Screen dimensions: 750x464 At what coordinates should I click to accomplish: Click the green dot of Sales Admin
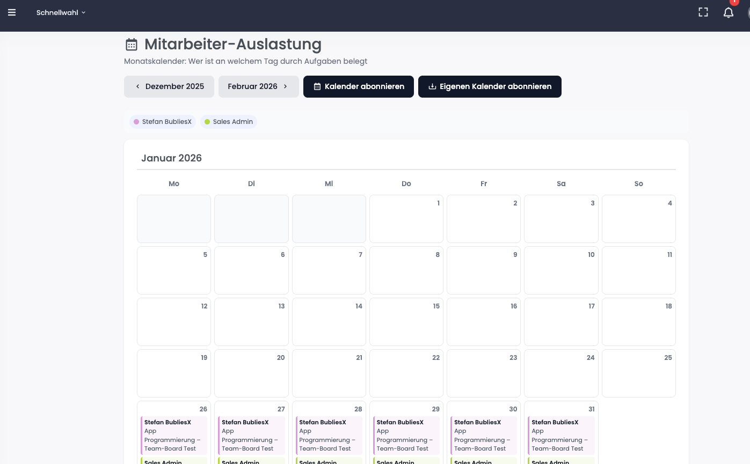click(207, 122)
